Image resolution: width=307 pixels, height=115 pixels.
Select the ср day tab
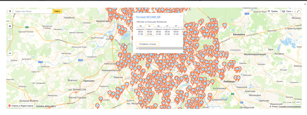158,26
